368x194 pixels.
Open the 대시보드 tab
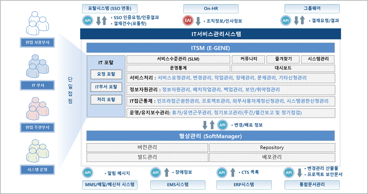(283, 68)
